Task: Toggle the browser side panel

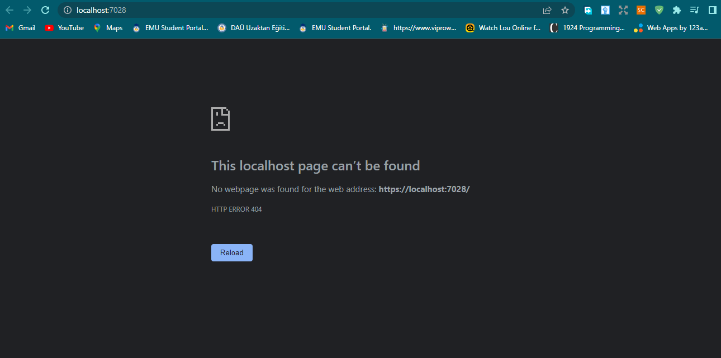Action: (x=712, y=10)
